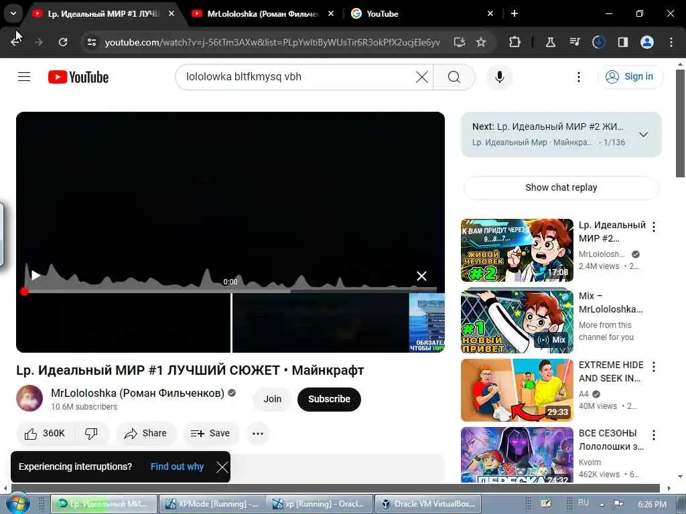Viewport: 686px width, 514px height.
Task: Click Sign in button
Action: (x=630, y=76)
